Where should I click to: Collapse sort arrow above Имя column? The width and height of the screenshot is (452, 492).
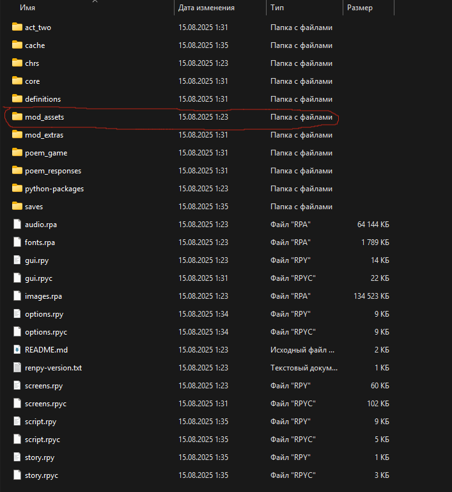[95, 1]
